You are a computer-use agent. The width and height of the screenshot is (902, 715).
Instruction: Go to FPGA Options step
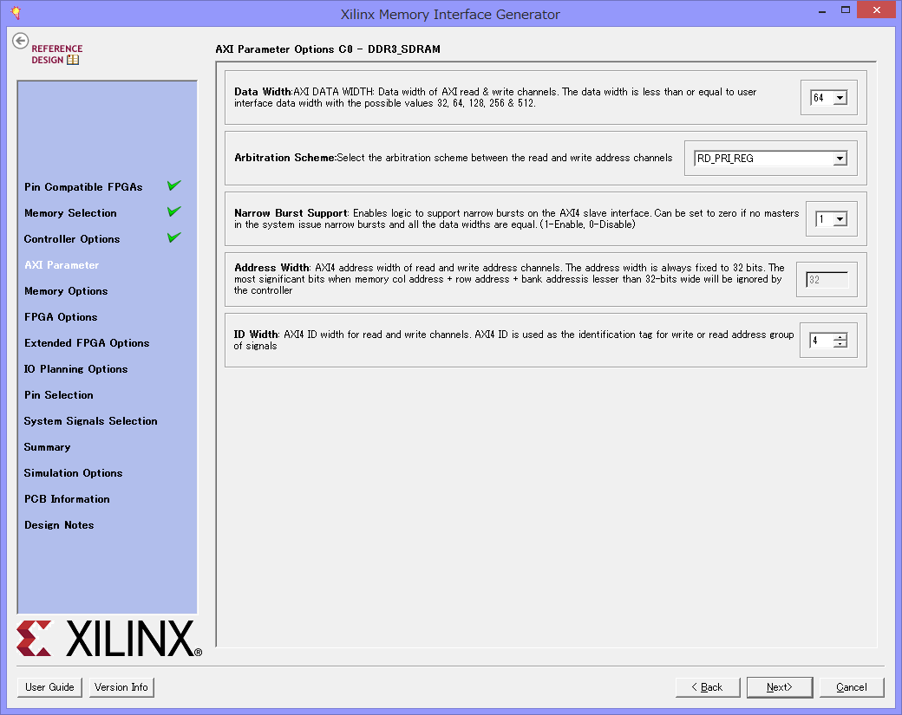tap(61, 317)
